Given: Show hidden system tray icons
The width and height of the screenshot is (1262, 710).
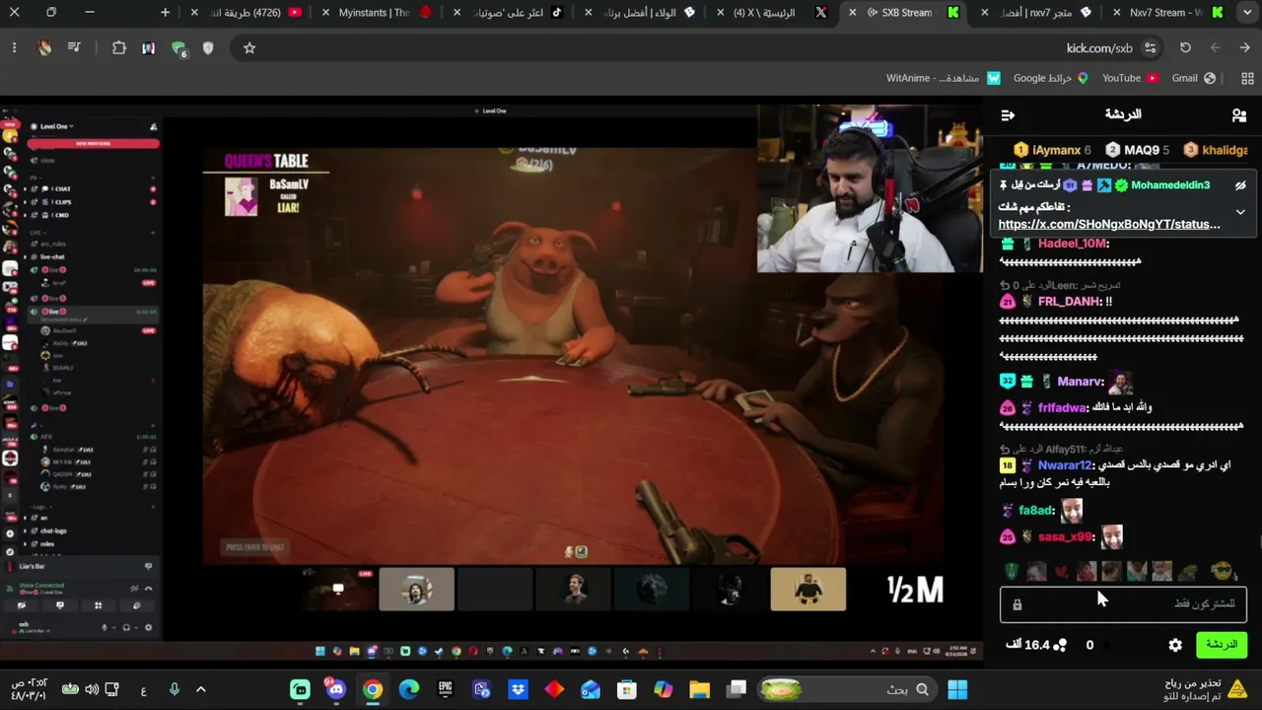Looking at the screenshot, I should (x=201, y=690).
